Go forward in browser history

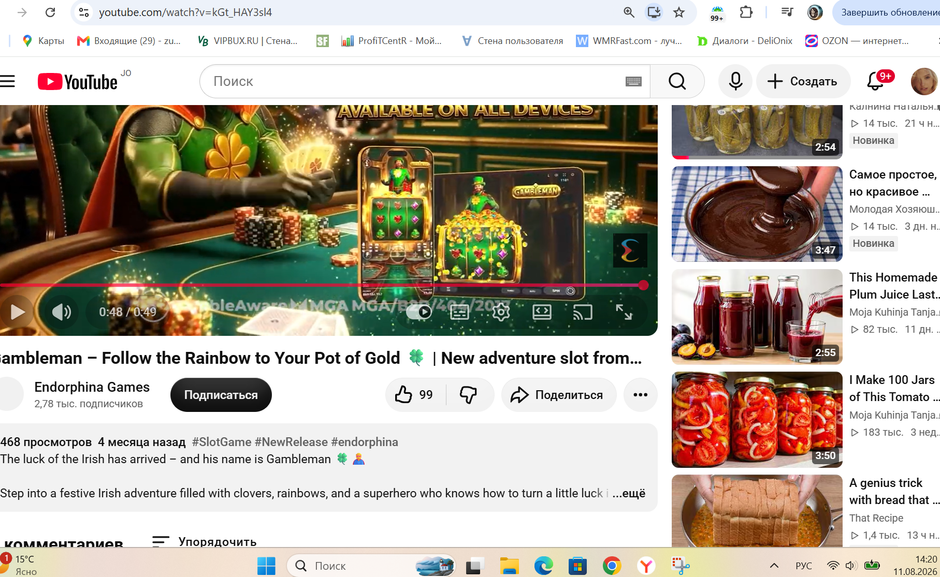[22, 12]
